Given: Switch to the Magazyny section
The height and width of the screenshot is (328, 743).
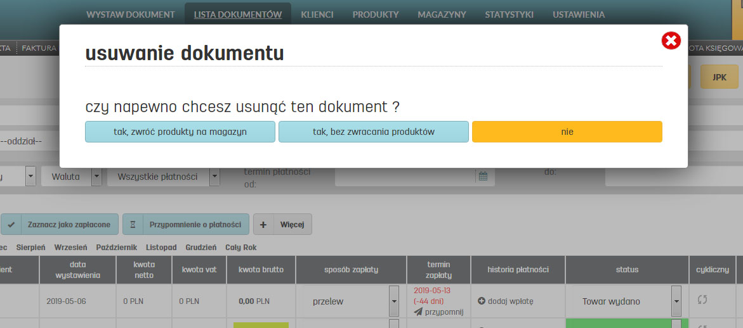Looking at the screenshot, I should click(x=442, y=15).
